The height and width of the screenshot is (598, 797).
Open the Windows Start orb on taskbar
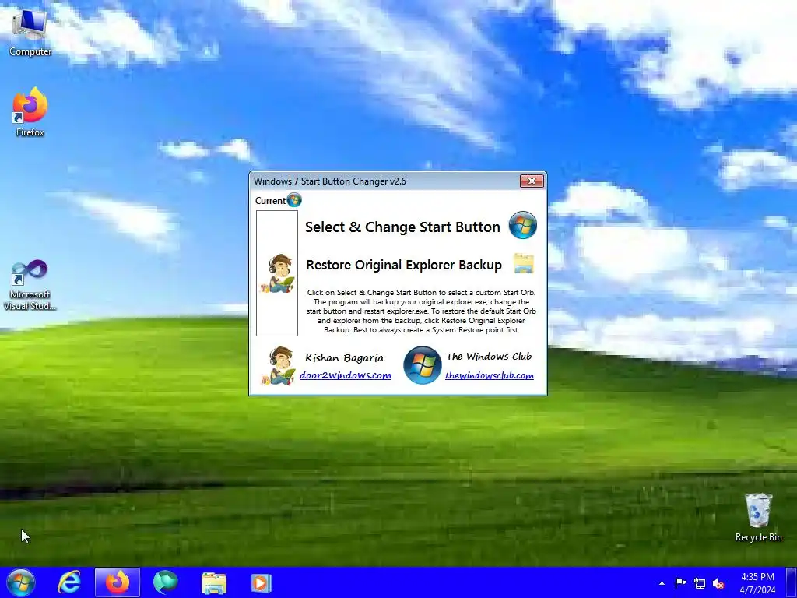pyautogui.click(x=21, y=582)
